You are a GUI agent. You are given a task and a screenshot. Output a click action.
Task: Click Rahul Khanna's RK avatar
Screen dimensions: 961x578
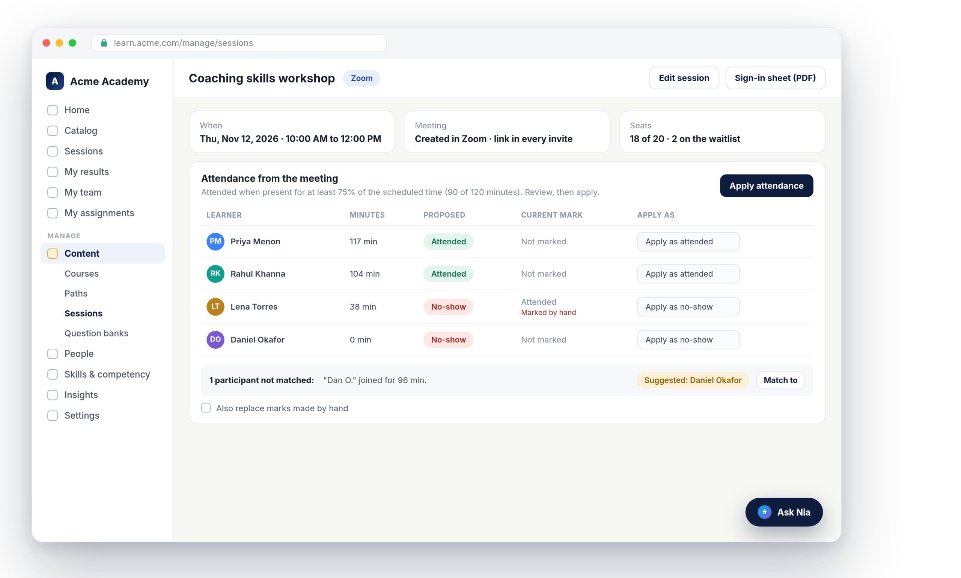[215, 274]
